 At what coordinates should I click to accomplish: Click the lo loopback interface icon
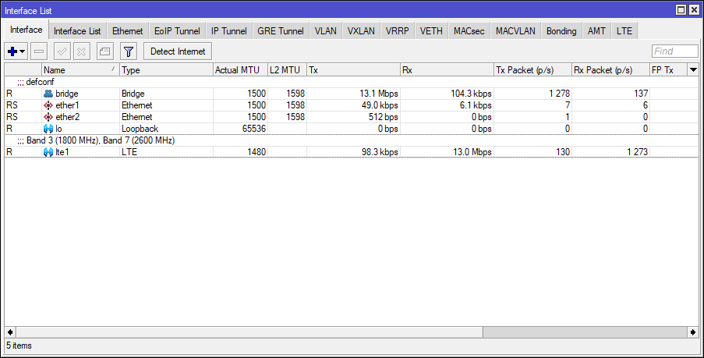coord(48,129)
